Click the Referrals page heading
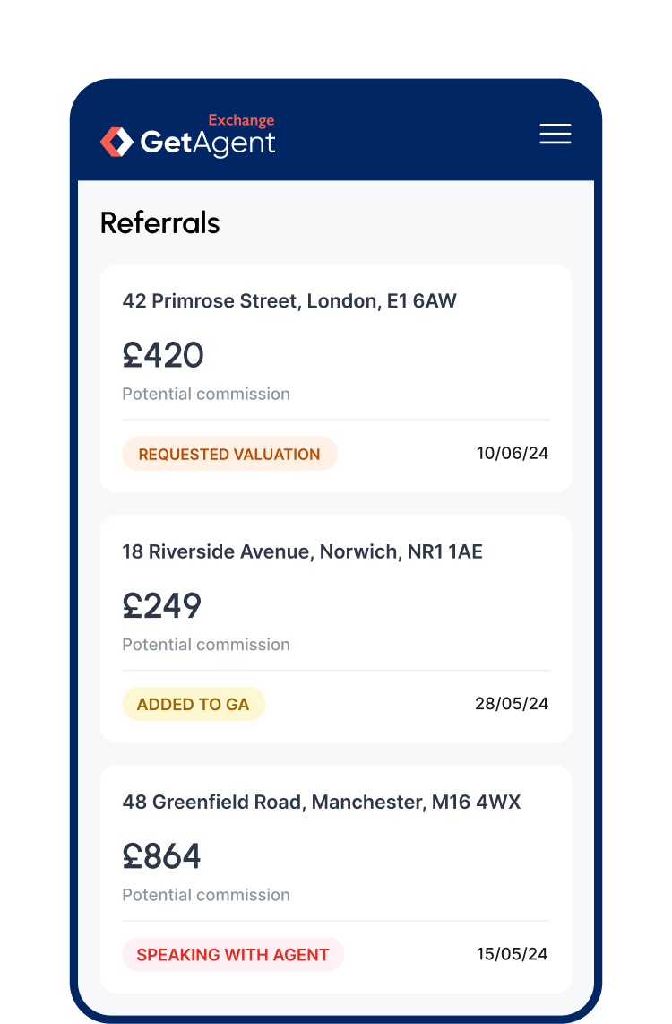The height and width of the screenshot is (1024, 672). coord(160,222)
